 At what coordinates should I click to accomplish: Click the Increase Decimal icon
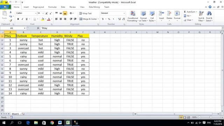[x=119, y=19]
